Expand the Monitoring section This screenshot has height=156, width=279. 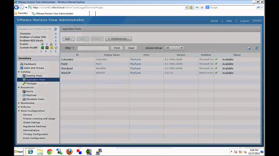(19, 103)
